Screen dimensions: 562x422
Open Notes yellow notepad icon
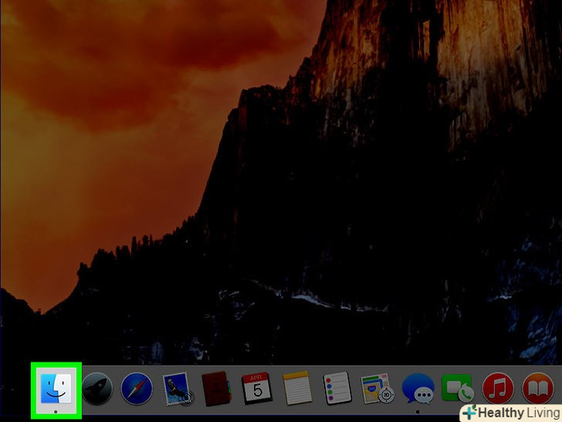click(296, 389)
